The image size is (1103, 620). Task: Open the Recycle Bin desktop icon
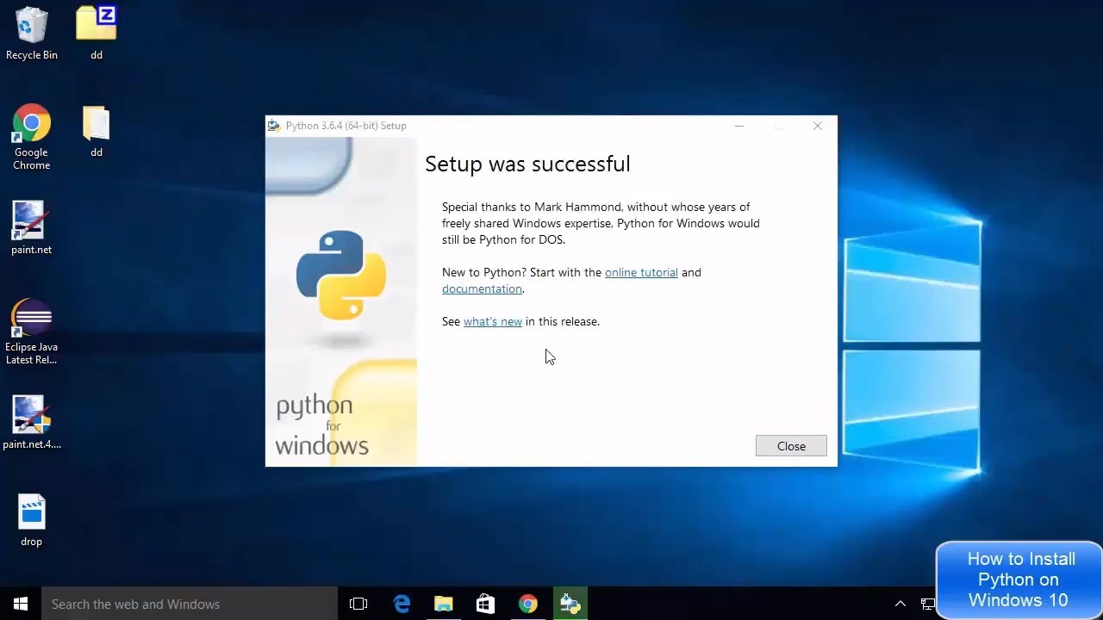pos(32,34)
